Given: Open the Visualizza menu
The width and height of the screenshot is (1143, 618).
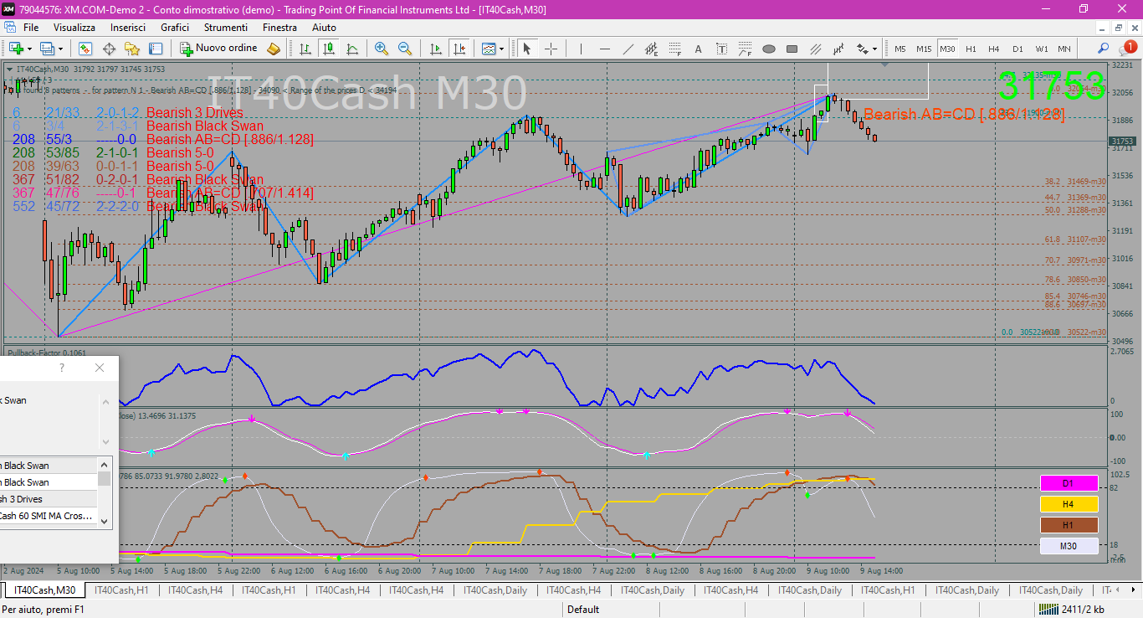Looking at the screenshot, I should click(74, 28).
